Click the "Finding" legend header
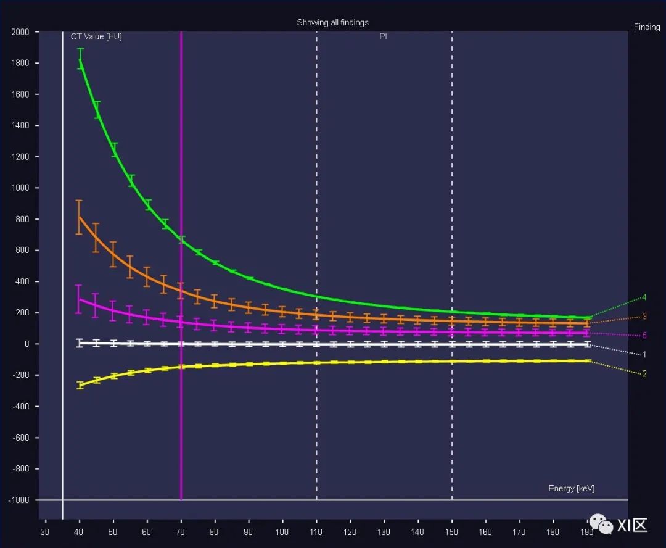Viewport: 666px width, 548px height. click(647, 27)
